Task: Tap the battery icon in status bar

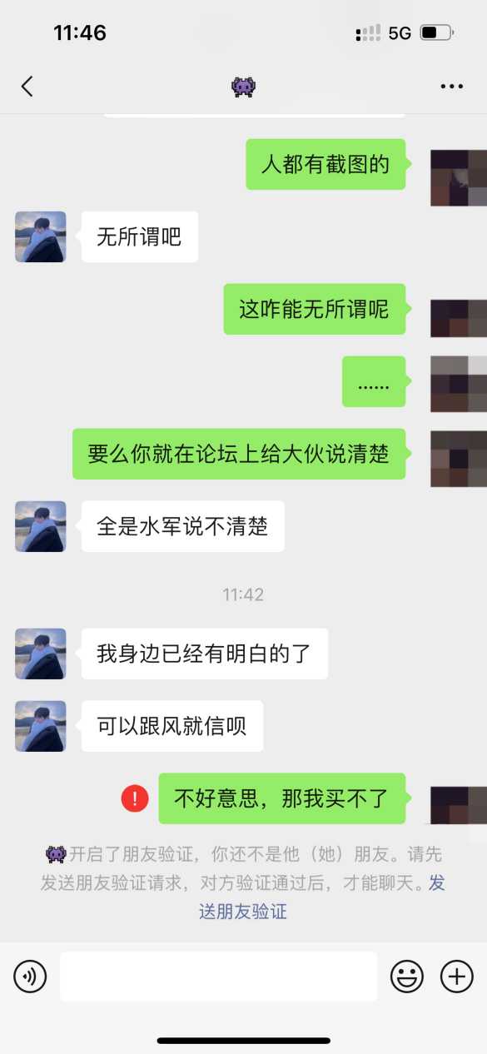Action: click(436, 33)
